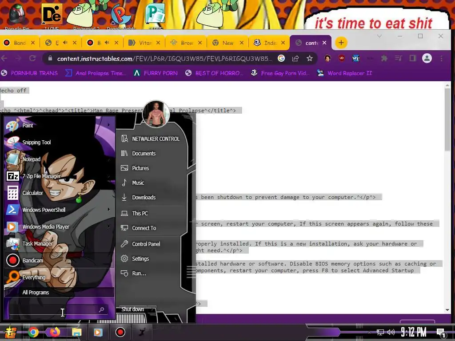Click the Google icon in the address bar
Viewport: 455px width, 341px height.
(281, 58)
